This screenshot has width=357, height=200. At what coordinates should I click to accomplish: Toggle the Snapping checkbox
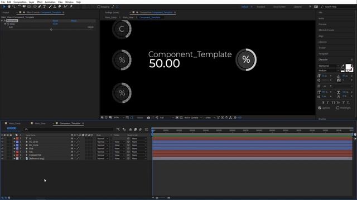(99, 7)
